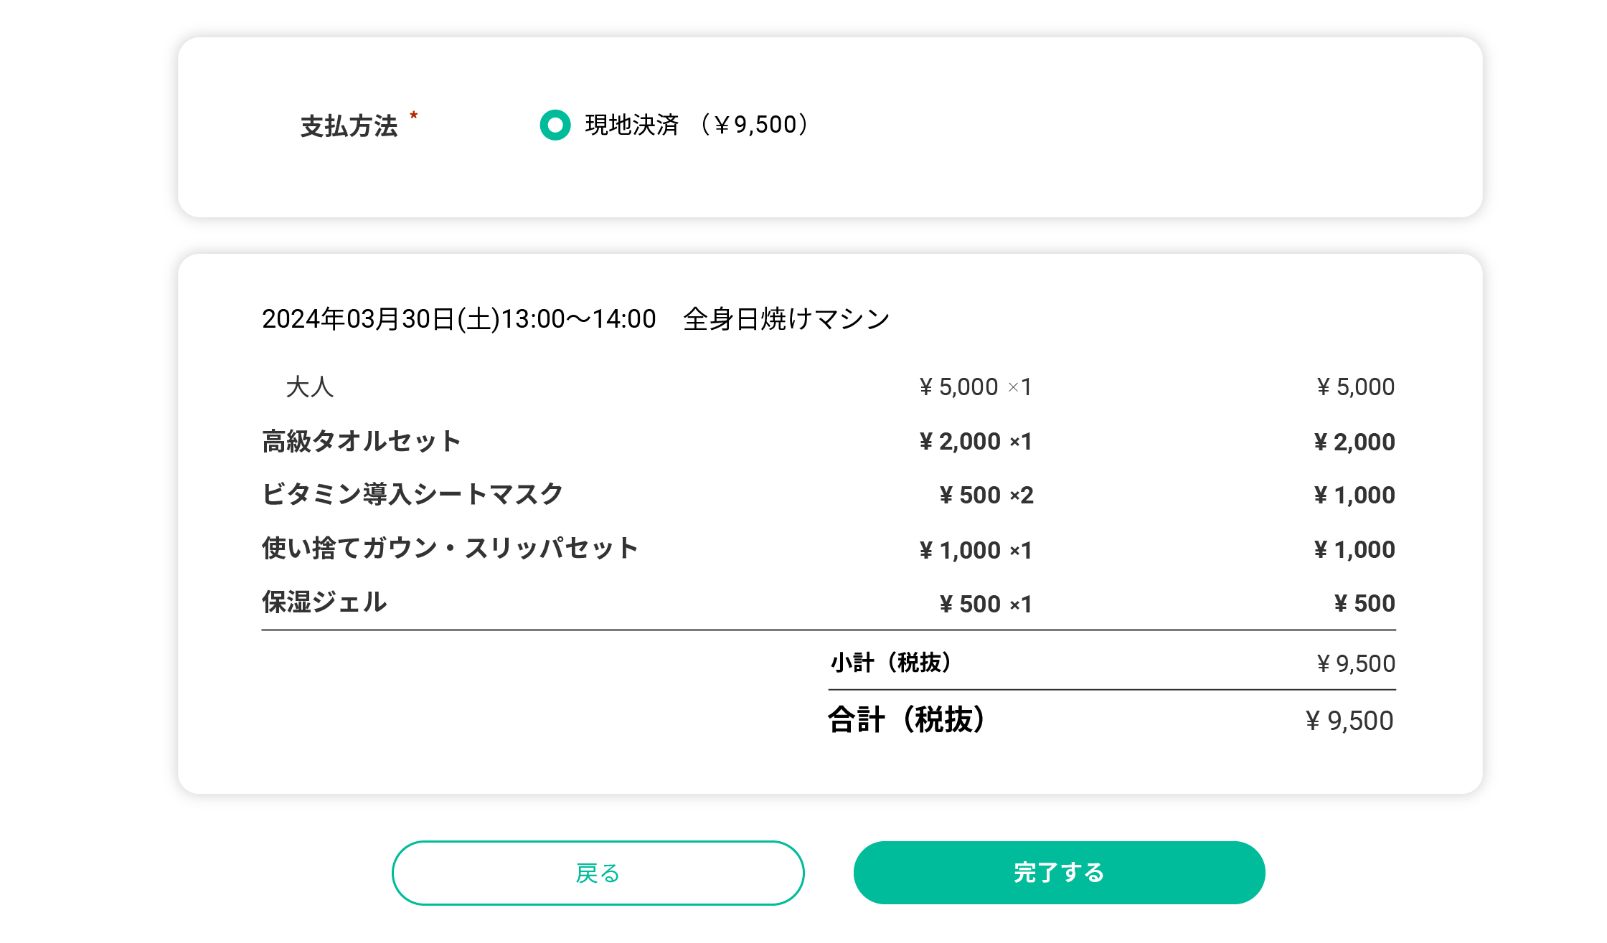The height and width of the screenshot is (943, 1607).
Task: Click the 戻る back button
Action: 598,873
